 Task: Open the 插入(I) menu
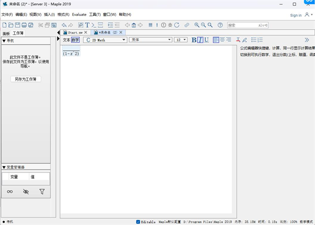[49, 14]
